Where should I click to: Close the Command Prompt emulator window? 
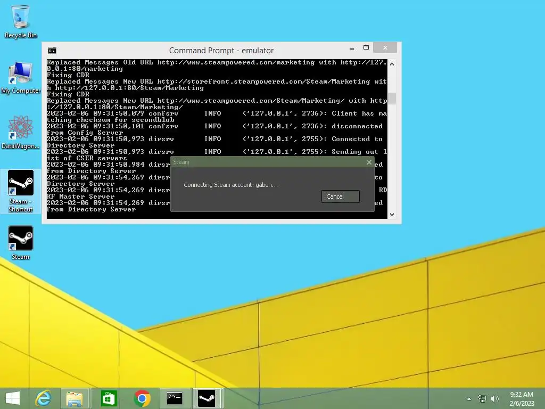click(385, 47)
